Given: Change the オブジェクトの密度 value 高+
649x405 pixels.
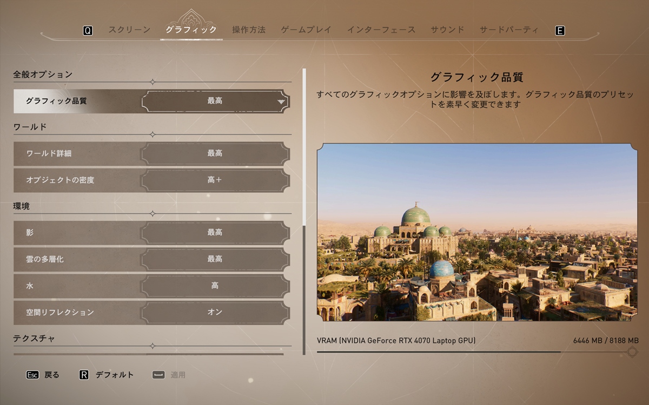Looking at the screenshot, I should pos(215,180).
